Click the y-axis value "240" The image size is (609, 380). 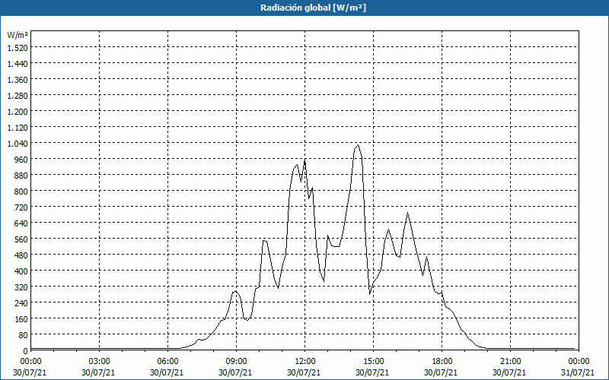21,302
